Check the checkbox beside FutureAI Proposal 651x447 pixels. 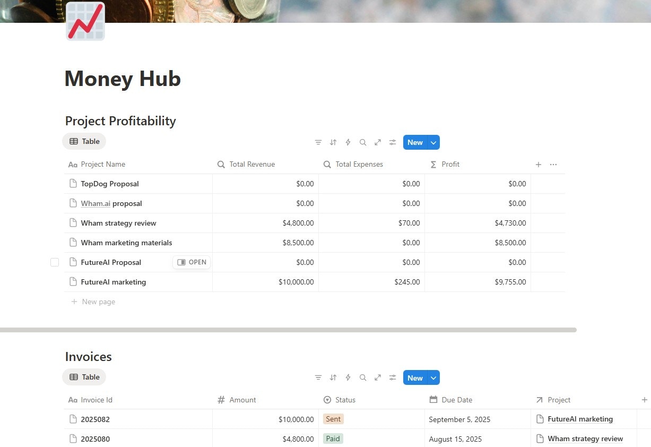[x=55, y=262]
